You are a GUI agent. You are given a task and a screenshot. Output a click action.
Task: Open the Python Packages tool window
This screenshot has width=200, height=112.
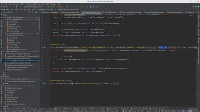(x=112, y=109)
